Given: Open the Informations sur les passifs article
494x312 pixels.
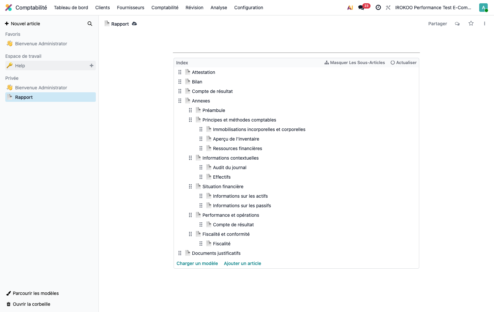Looking at the screenshot, I should 242,206.
